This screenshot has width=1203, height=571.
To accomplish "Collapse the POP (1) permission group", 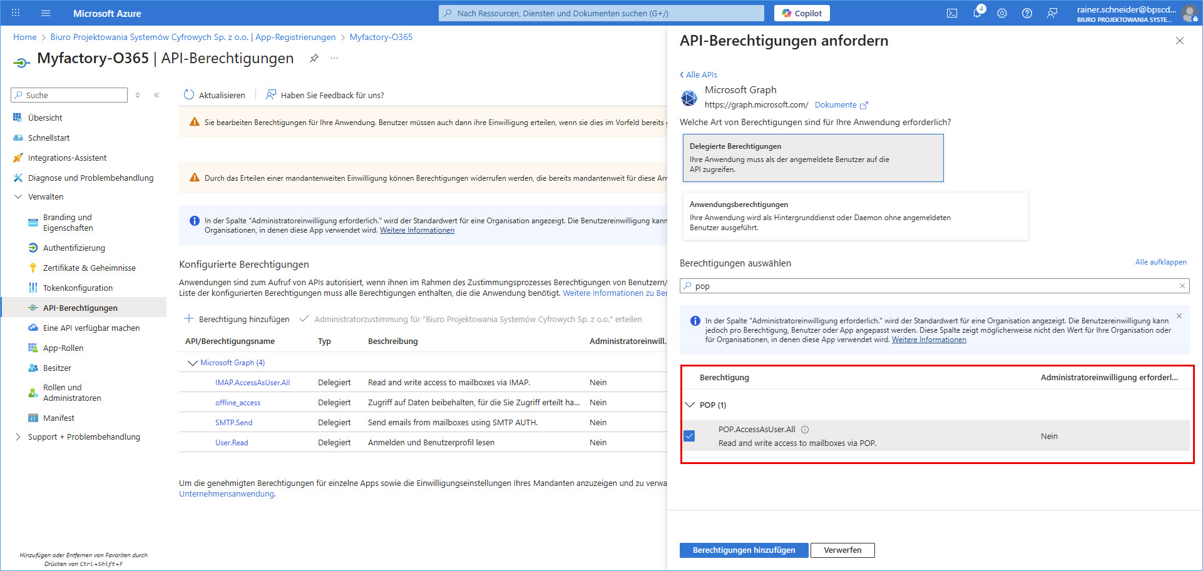I will coord(690,405).
